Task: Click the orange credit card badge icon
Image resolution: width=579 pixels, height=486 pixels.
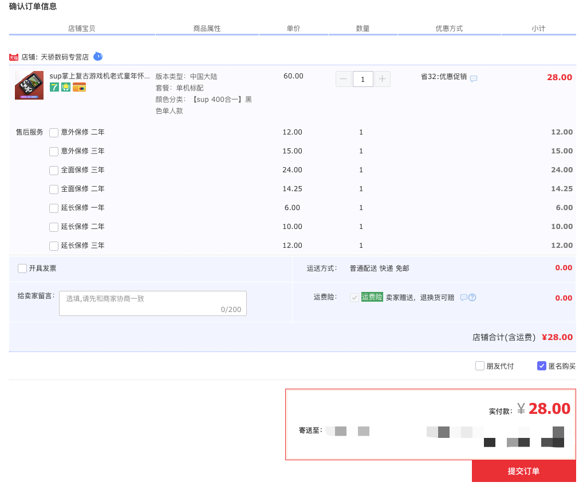Action: [x=80, y=87]
